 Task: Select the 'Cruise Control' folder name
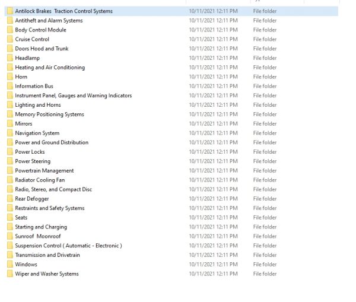coord(32,39)
